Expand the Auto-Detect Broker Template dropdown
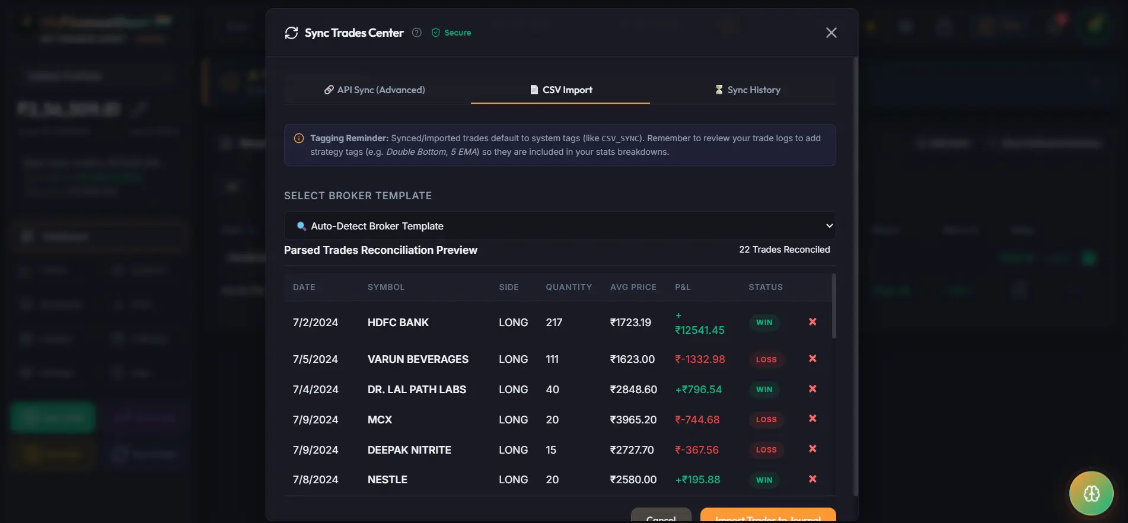Viewport: 1128px width, 523px height. click(x=560, y=226)
